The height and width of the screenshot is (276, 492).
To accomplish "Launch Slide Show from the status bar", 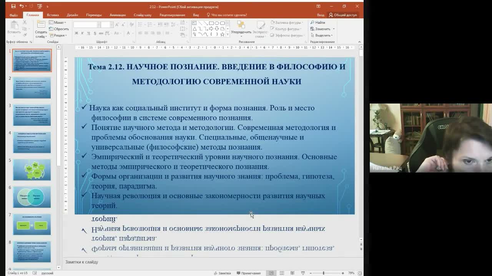I will pyautogui.click(x=303, y=273).
